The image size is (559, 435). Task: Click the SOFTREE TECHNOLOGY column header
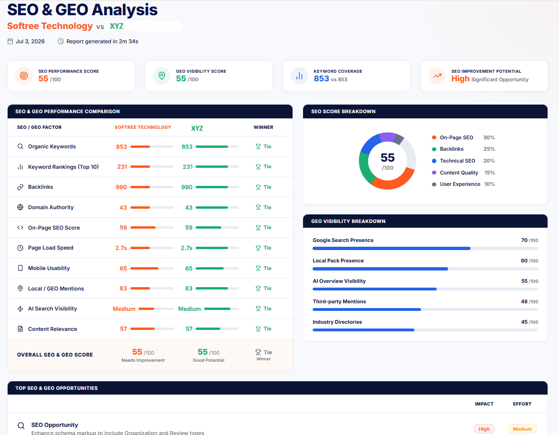click(143, 127)
